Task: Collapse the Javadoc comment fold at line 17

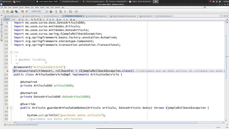Action: pyautogui.click(x=11, y=52)
